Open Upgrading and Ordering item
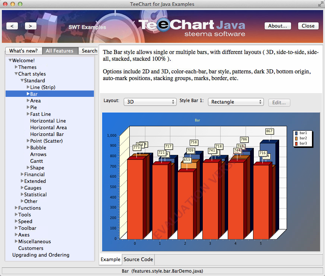 41,255
